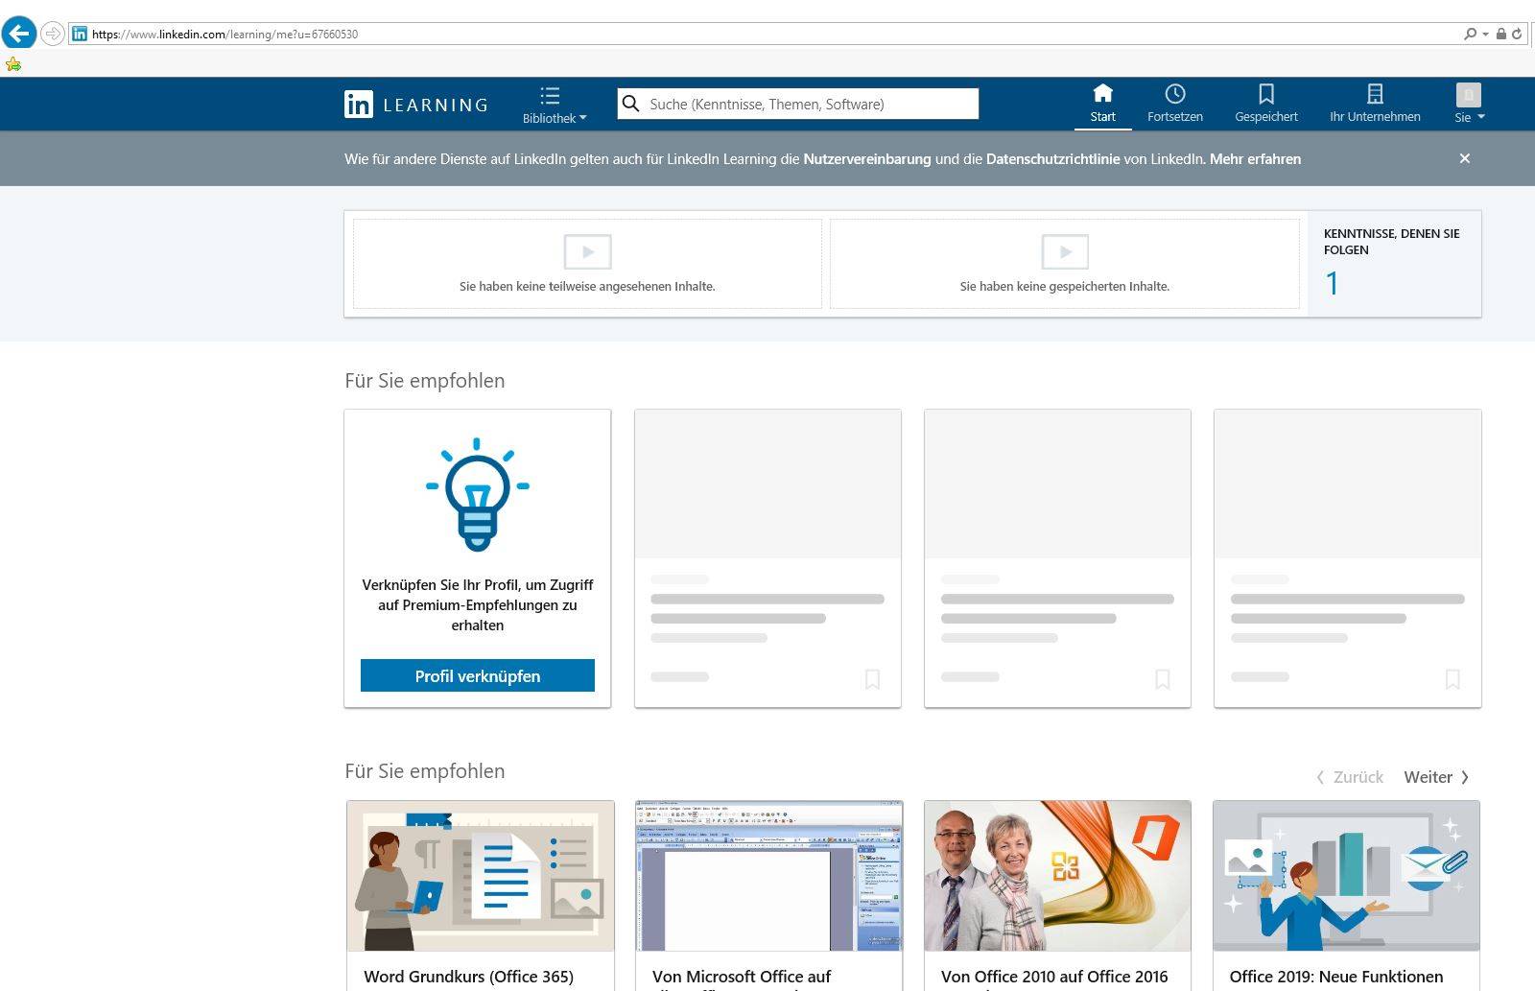The width and height of the screenshot is (1535, 991).
Task: Open the Word Grundkurs course thumbnail
Action: [x=480, y=876]
